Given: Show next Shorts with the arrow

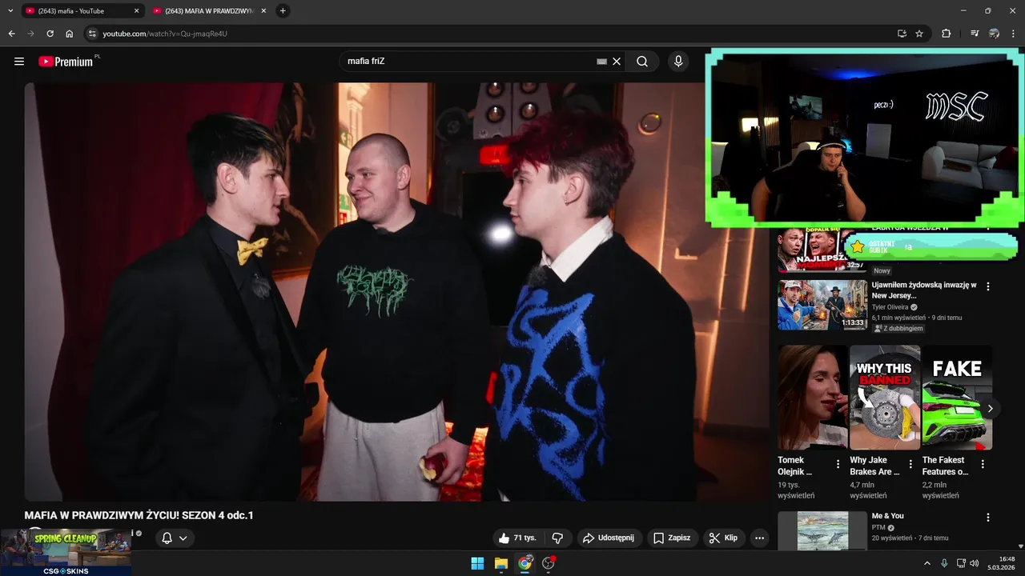Looking at the screenshot, I should tap(990, 408).
